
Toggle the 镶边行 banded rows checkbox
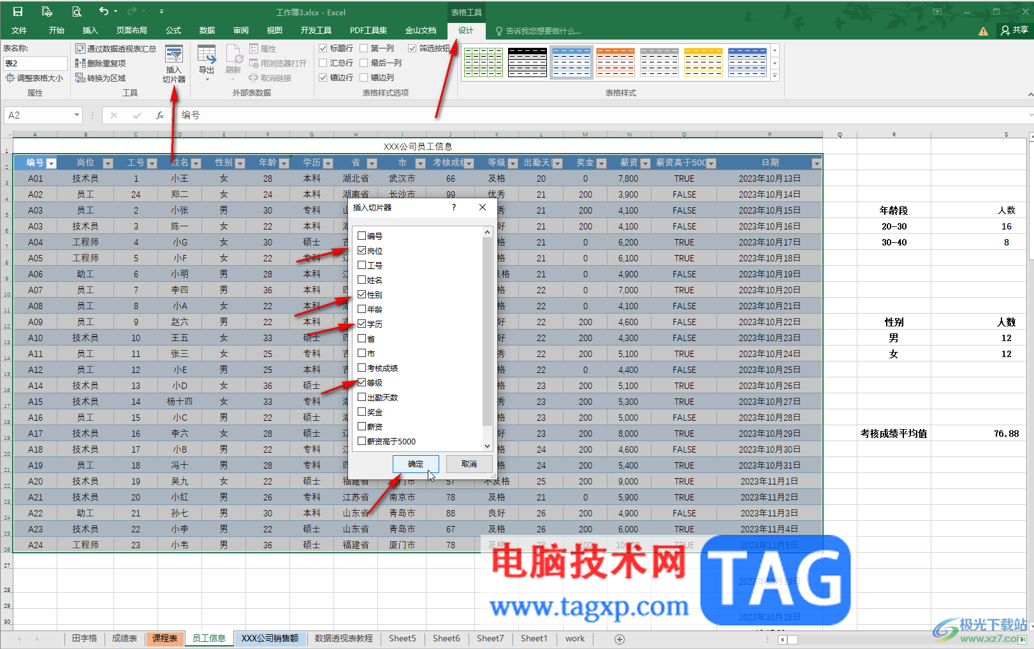[x=323, y=77]
